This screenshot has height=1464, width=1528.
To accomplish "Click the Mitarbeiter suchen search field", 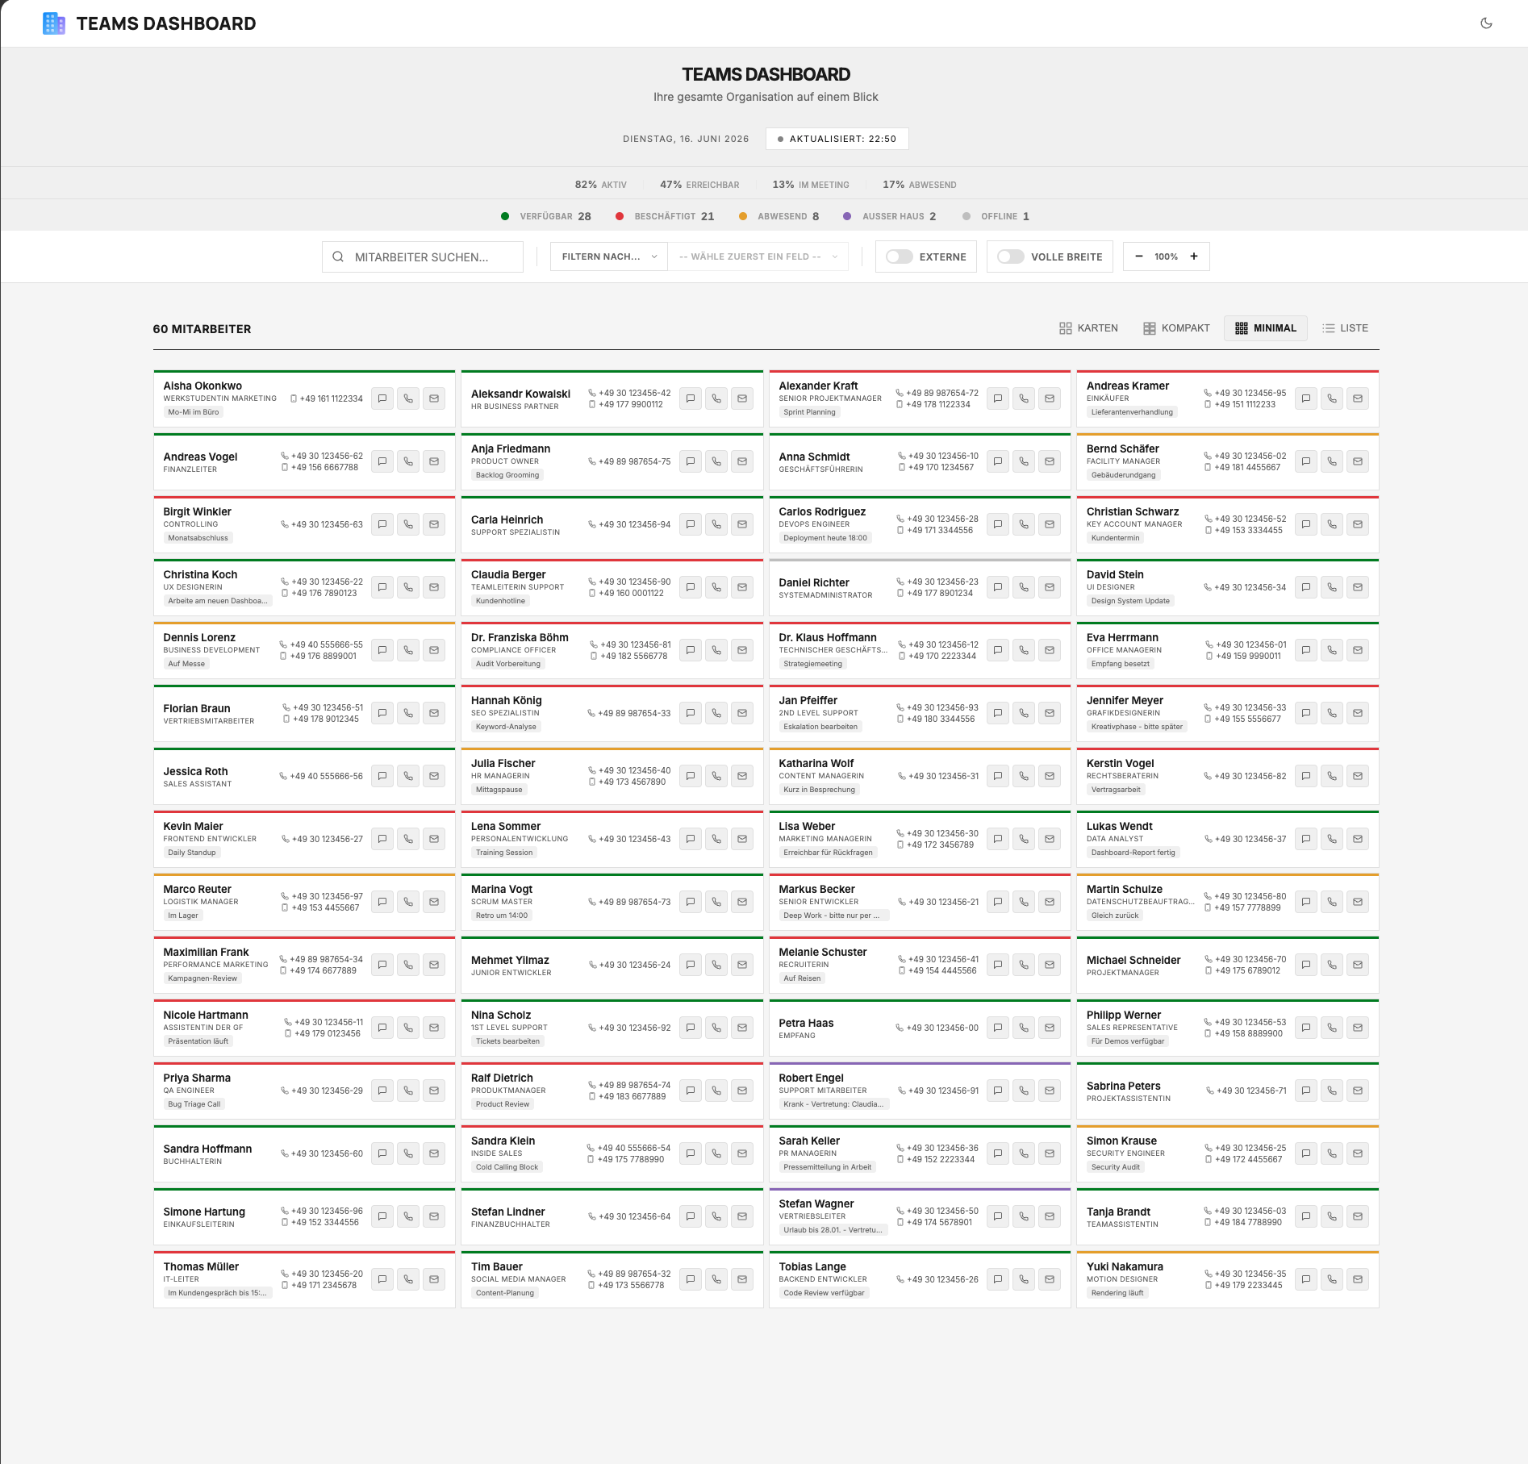I will coord(423,257).
